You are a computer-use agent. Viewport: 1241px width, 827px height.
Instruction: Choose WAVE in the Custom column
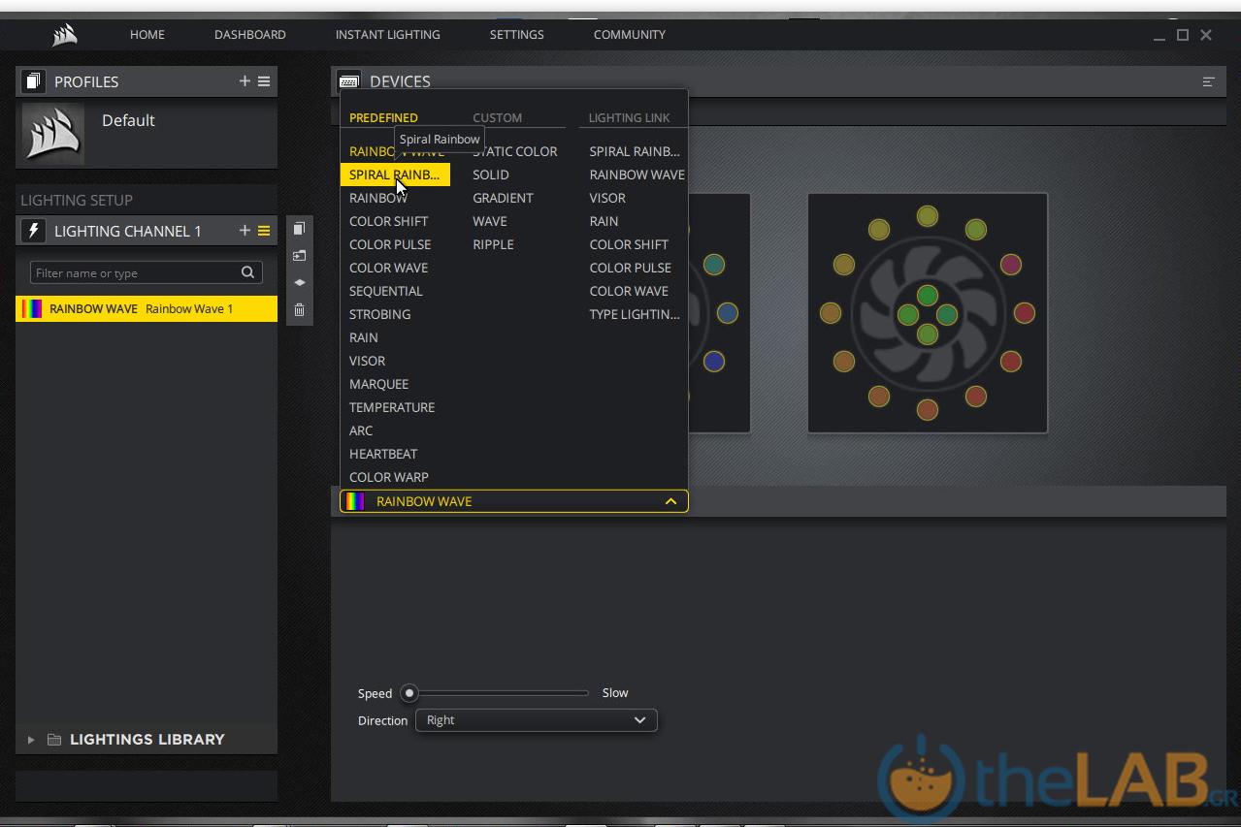(490, 221)
